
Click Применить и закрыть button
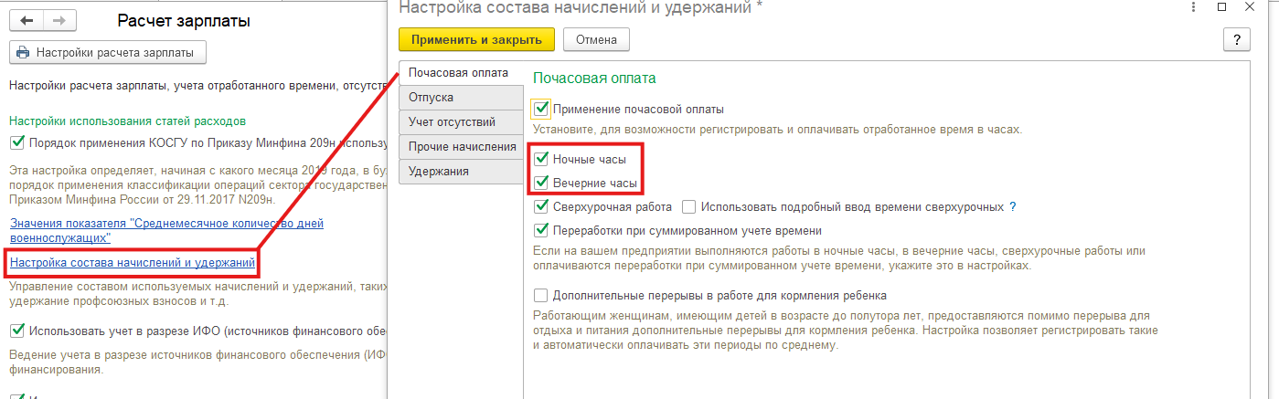[476, 39]
